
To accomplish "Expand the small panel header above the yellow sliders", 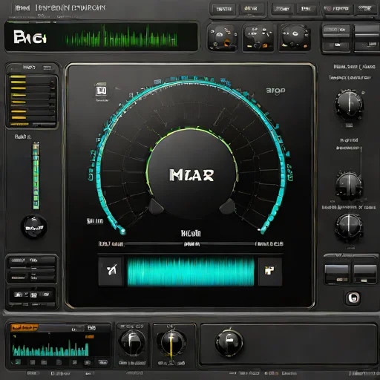I will pyautogui.click(x=32, y=68).
